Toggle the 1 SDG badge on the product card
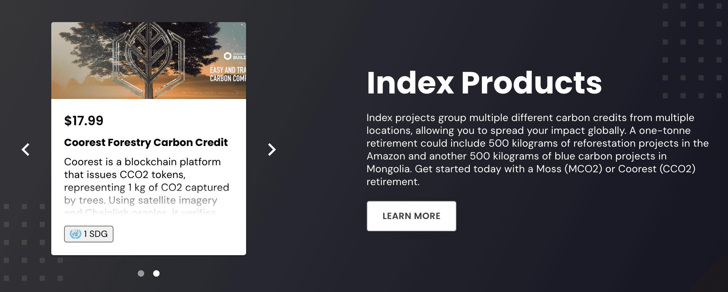Screen dimensions: 728x292 [88, 234]
